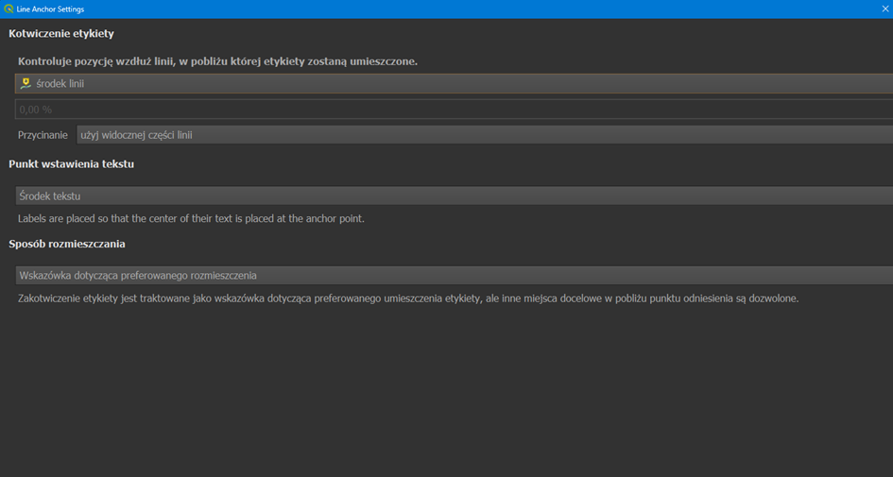Open the 'środek linii' anchor position dropdown
893x477 pixels.
[454, 83]
